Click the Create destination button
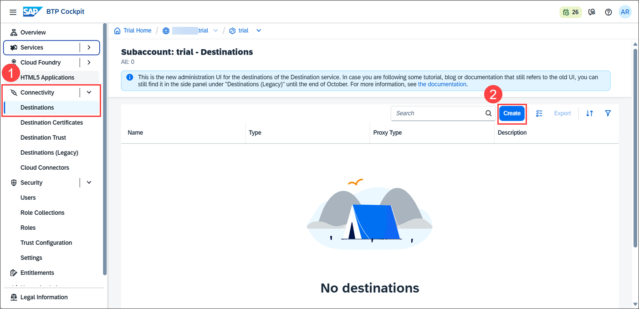 (x=512, y=113)
